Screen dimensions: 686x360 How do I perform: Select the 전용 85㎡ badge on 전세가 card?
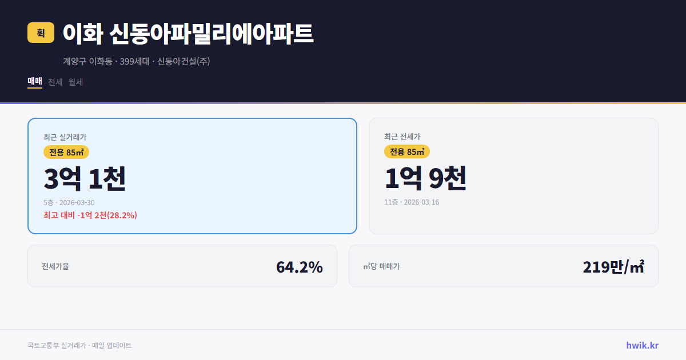pyautogui.click(x=406, y=152)
